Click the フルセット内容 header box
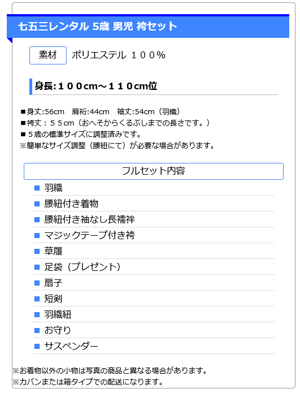Viewport: 300px width, 393px height. [x=154, y=171]
